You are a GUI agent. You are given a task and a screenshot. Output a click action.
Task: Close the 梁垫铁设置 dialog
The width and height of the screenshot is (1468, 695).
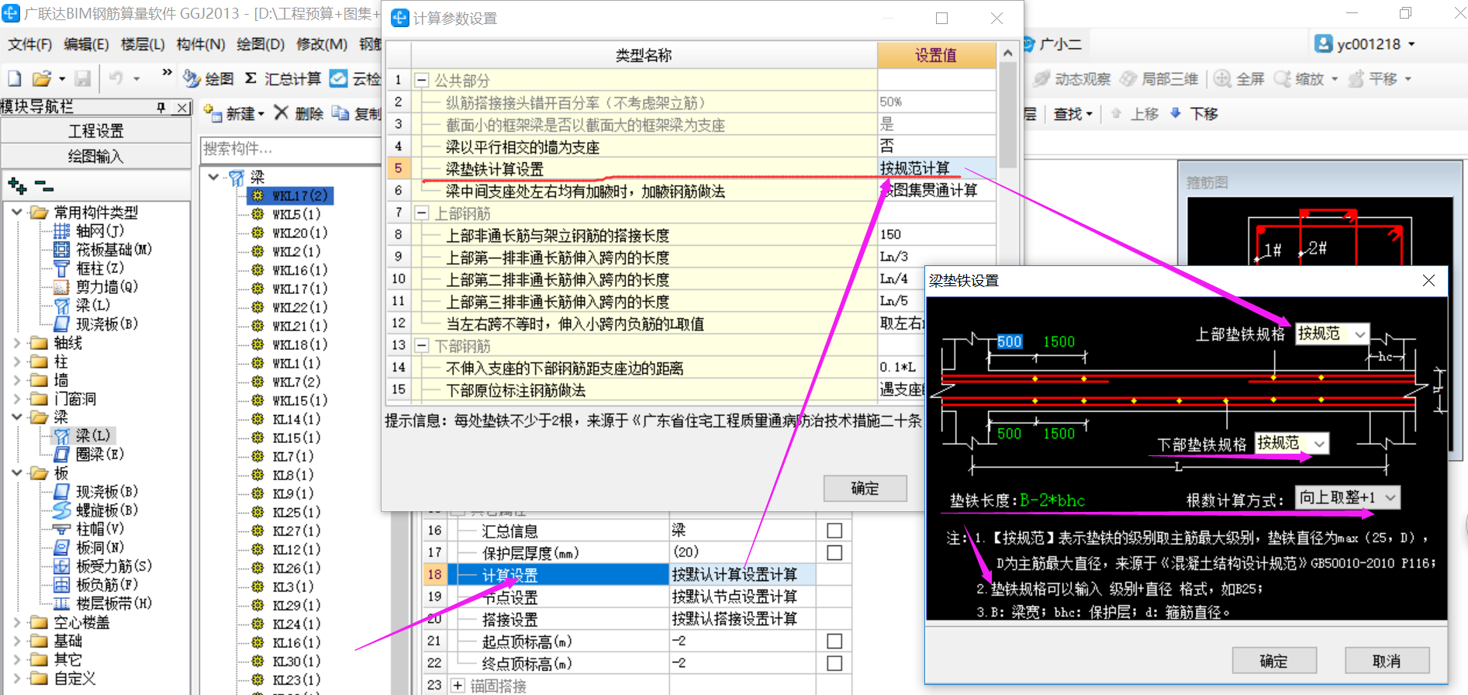[1428, 281]
